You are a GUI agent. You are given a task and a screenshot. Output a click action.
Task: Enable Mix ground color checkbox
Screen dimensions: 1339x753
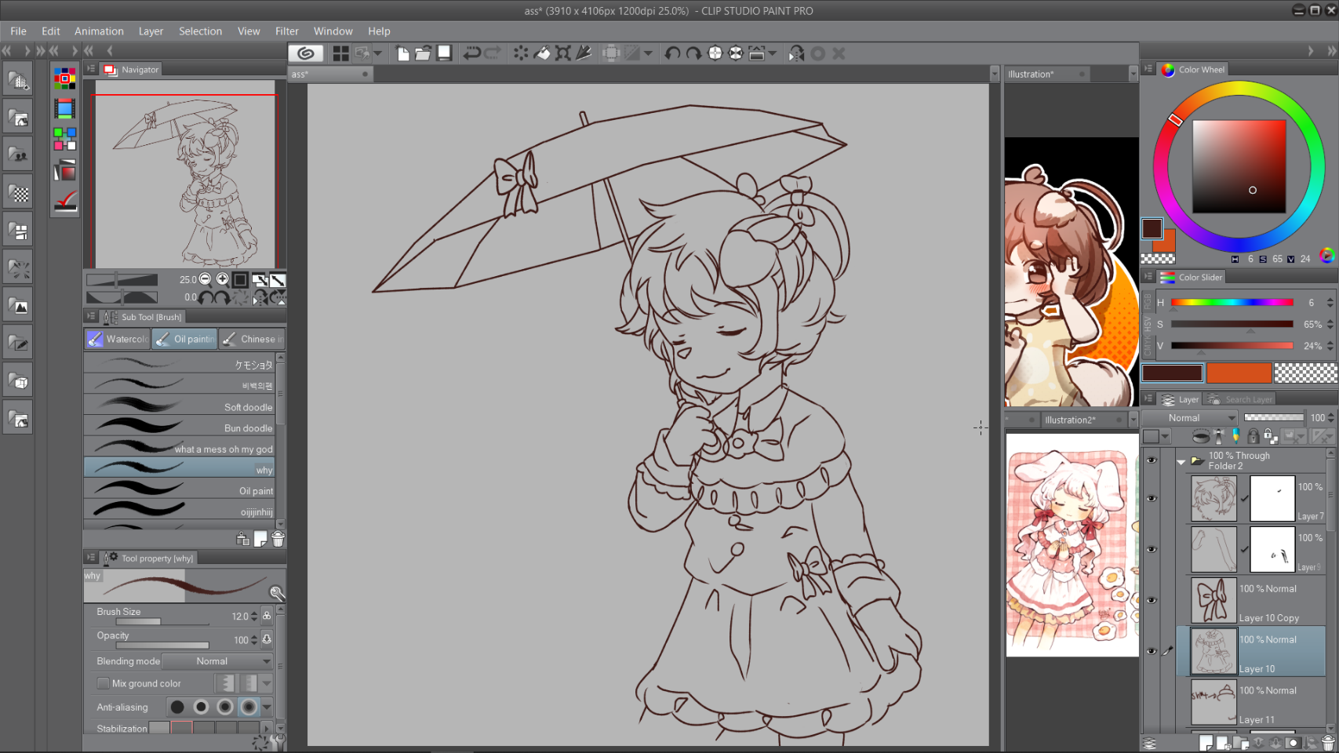pos(103,683)
